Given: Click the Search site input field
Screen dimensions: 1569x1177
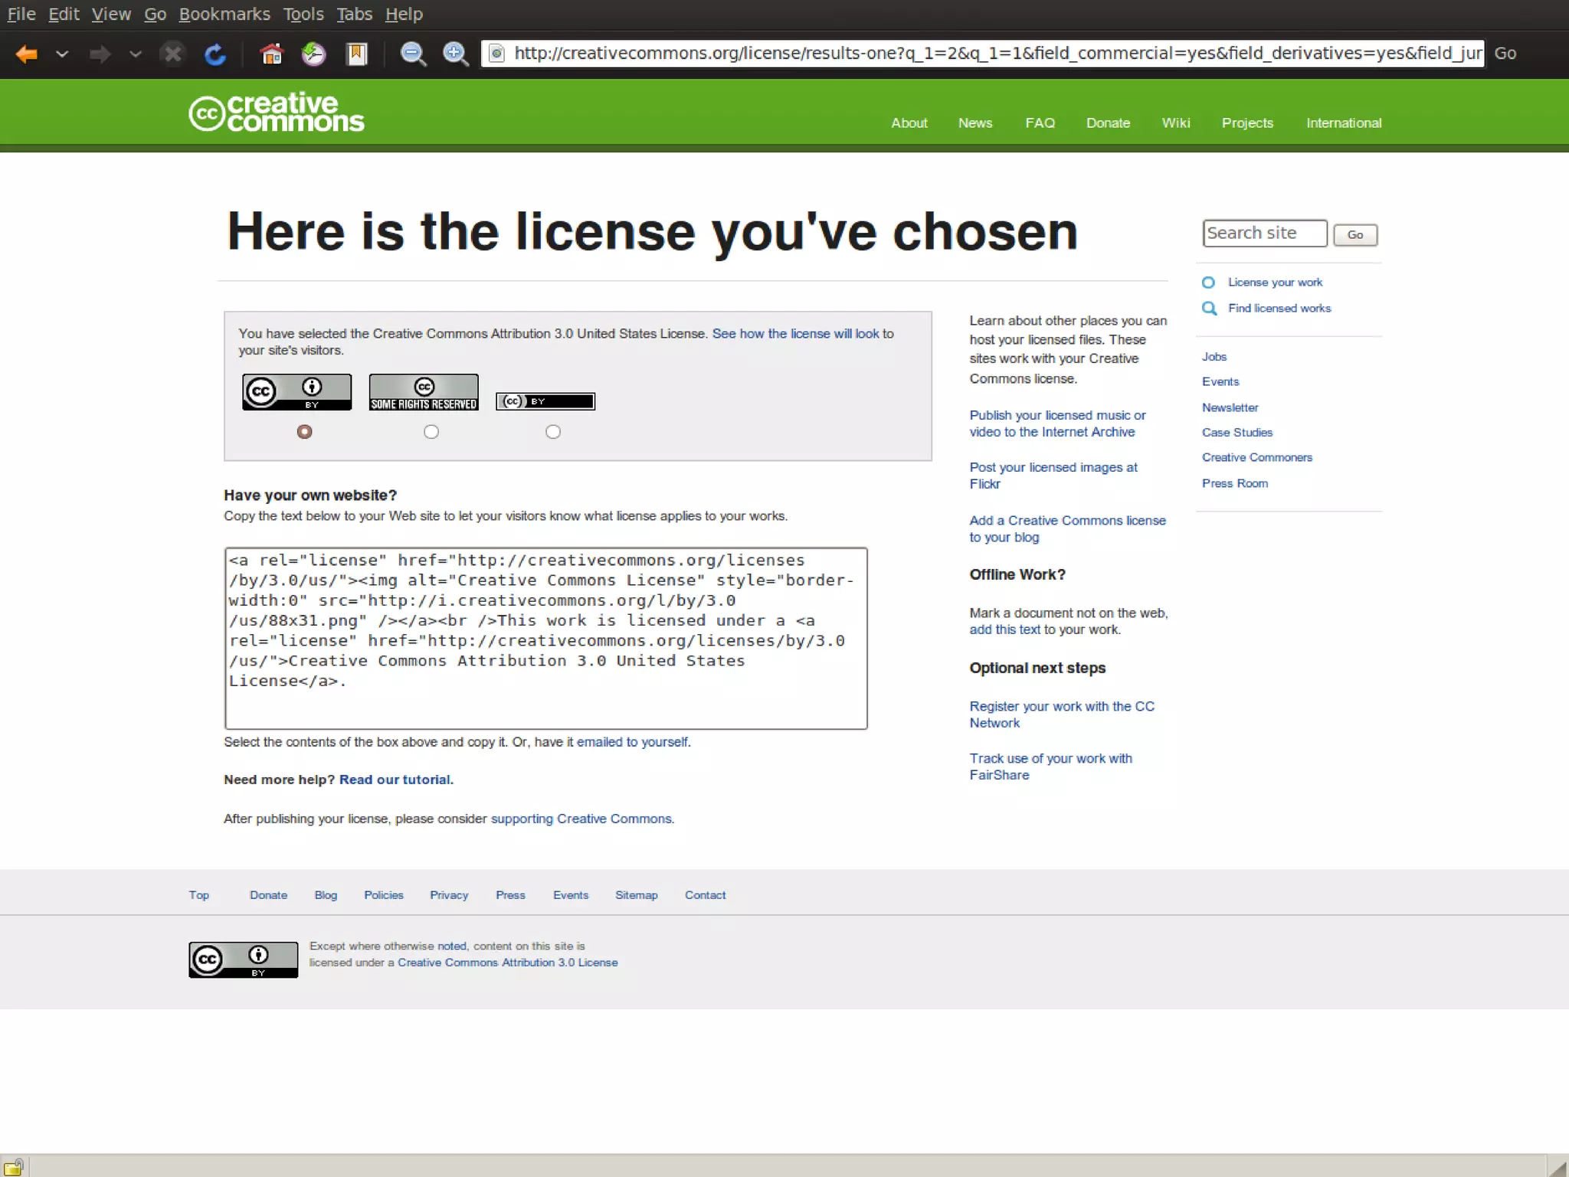Looking at the screenshot, I should pos(1264,233).
